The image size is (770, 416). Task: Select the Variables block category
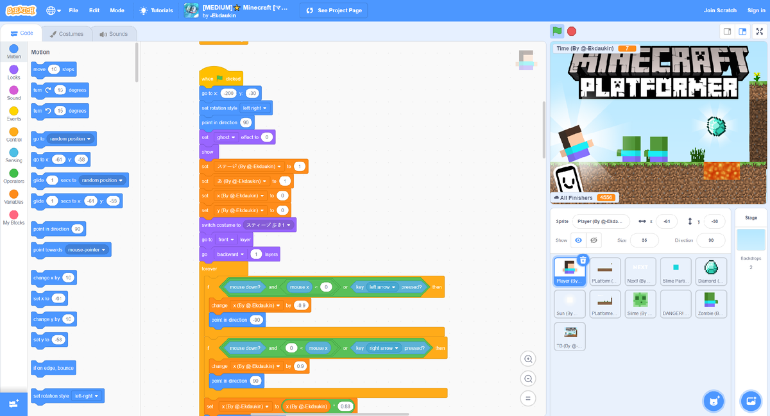click(13, 197)
